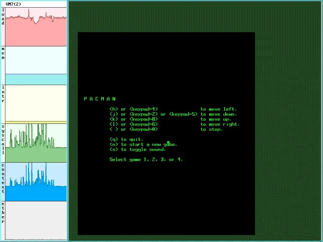Screen dimensions: 323x242
Task: Click 'Select game 1, 2, 3, or 4.' prompt
Action: click(146, 159)
